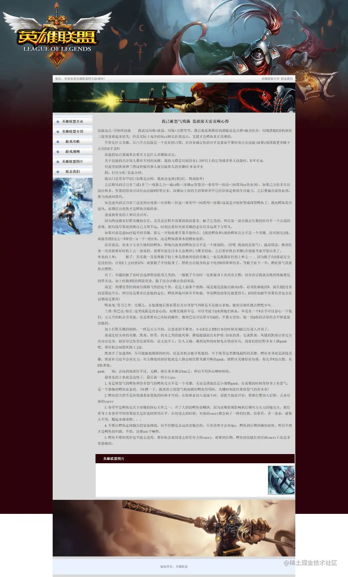Click the footer text 版权所有:英雄联盟
348x577 pixels.
[x=174, y=567]
